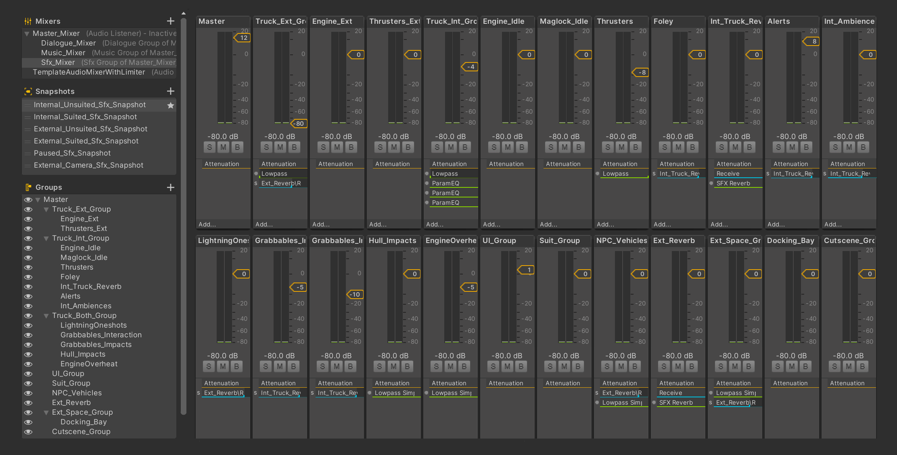Screen dimensions: 897x455
Task: Select Music_Mixer in the Mixers list
Action: 63,53
